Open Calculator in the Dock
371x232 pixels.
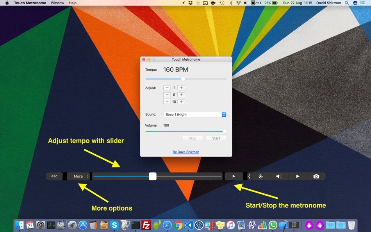pyautogui.click(x=93, y=225)
